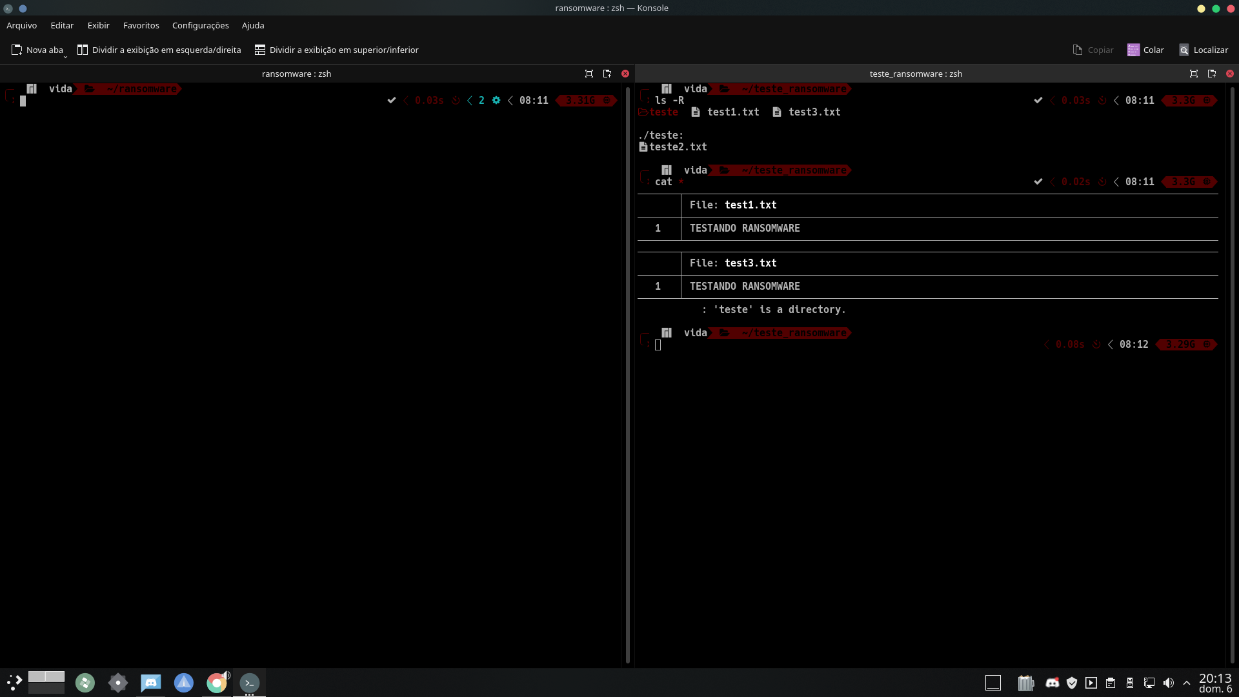Detach the teste_ransomware view into new window
Screen dimensions: 1239x697
pos(1213,74)
